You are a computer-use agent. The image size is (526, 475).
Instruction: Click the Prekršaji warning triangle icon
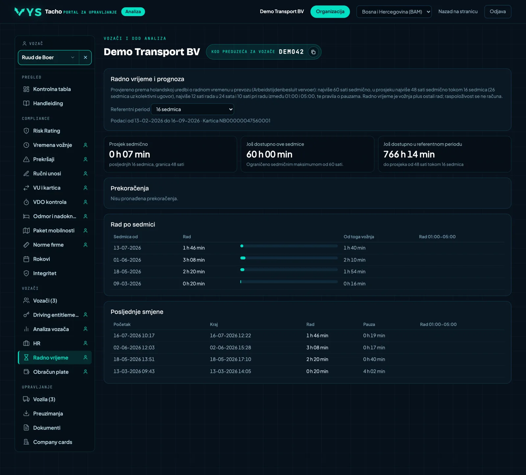(x=26, y=159)
